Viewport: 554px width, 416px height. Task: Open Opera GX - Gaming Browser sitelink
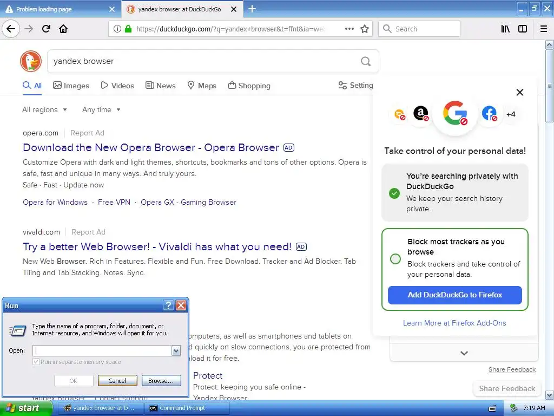click(188, 203)
